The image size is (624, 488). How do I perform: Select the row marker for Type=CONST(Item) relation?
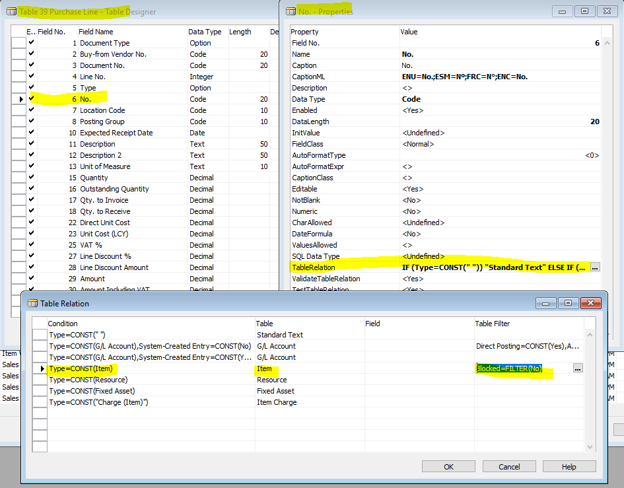coord(40,368)
